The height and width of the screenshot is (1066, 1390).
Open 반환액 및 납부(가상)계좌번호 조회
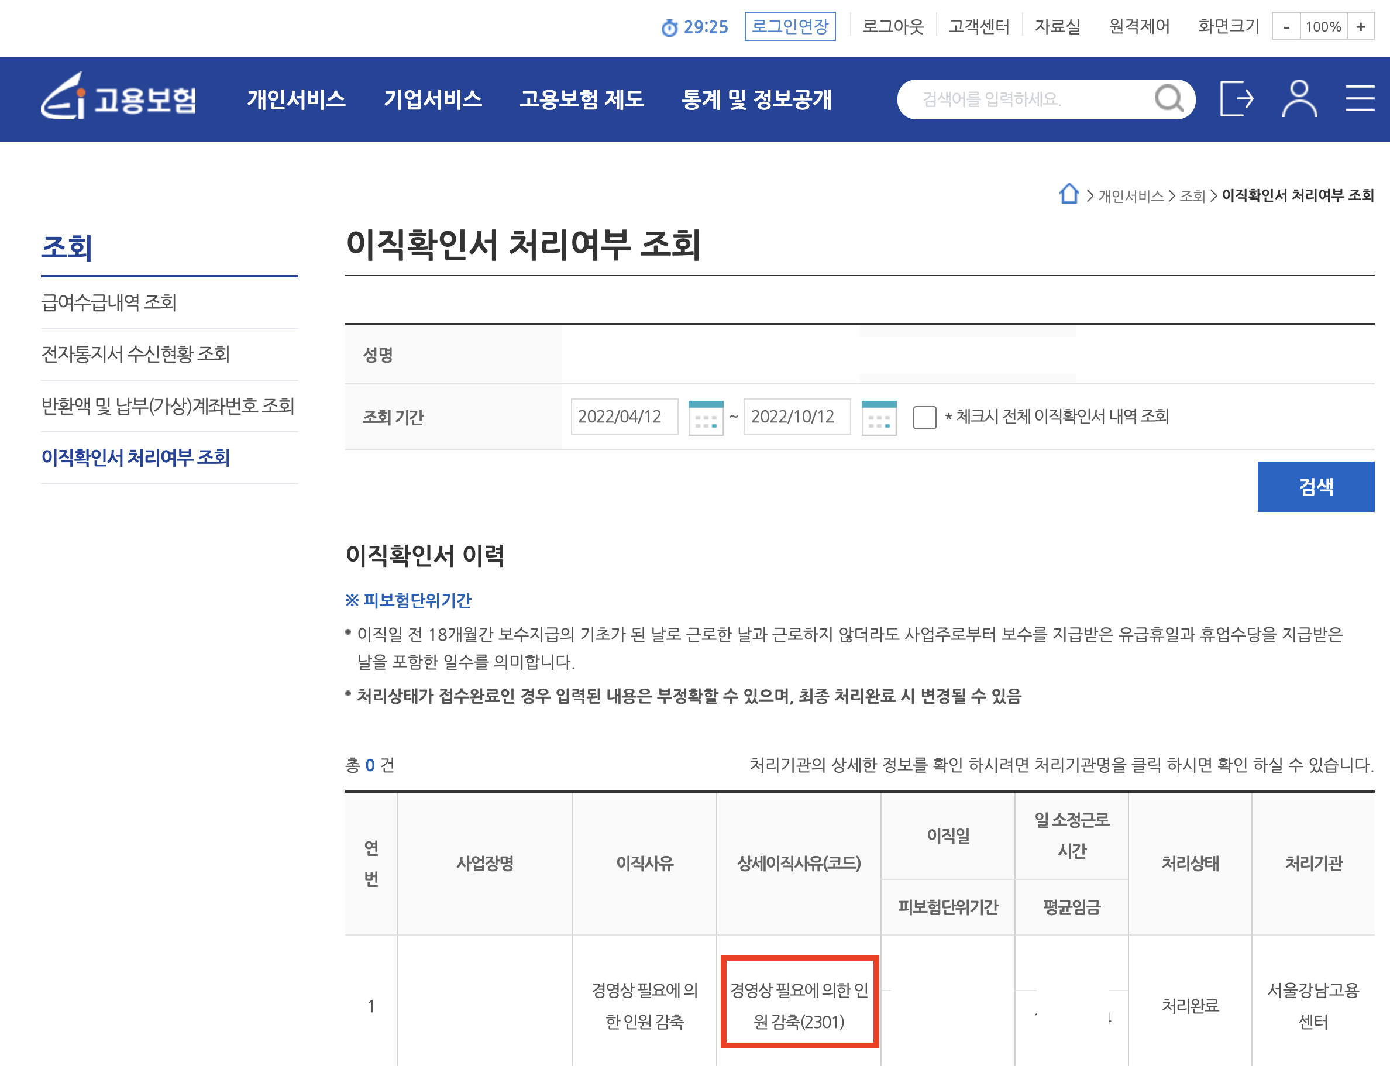pos(167,405)
